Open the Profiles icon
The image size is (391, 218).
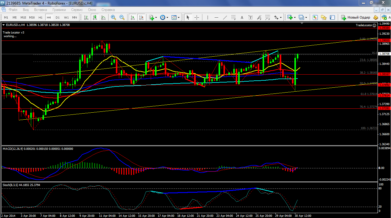pos(301,17)
